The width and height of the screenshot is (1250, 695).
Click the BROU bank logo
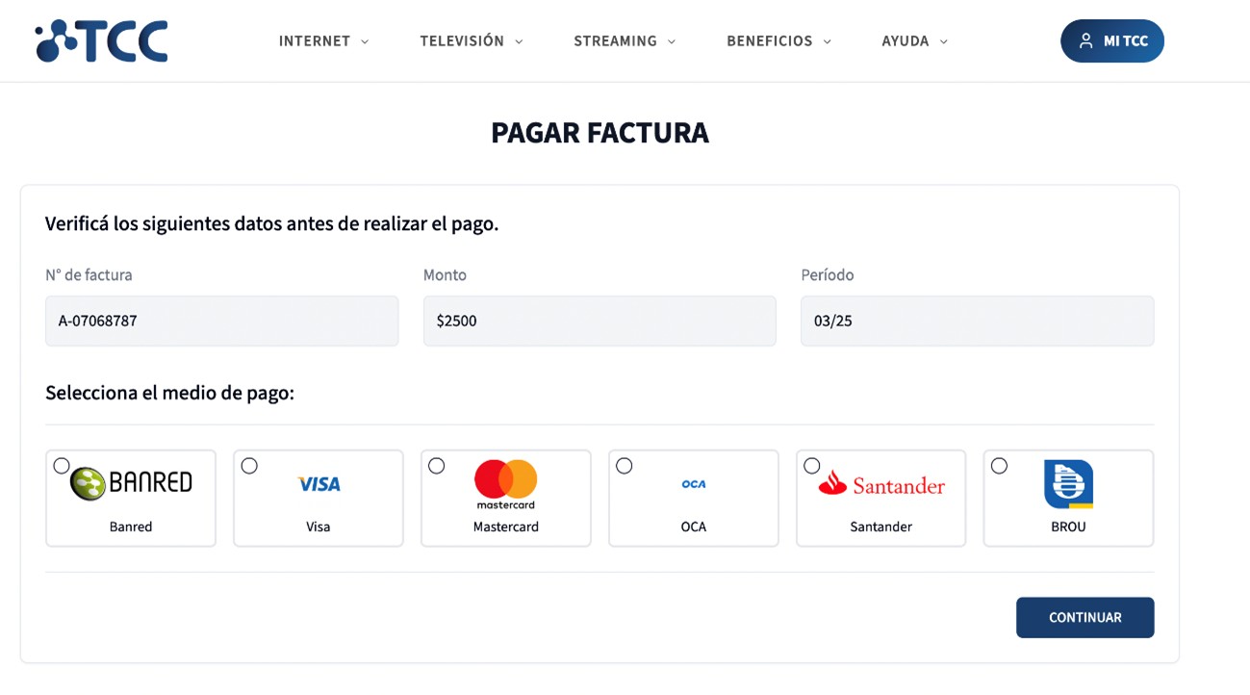(1068, 484)
